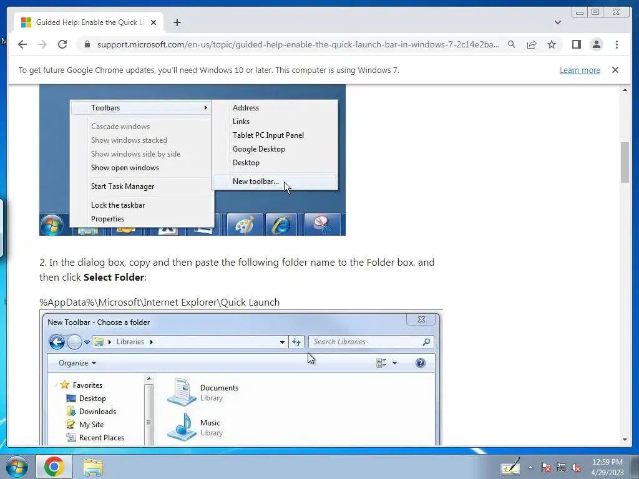Open the clock showing 12:59 PM

(x=607, y=467)
